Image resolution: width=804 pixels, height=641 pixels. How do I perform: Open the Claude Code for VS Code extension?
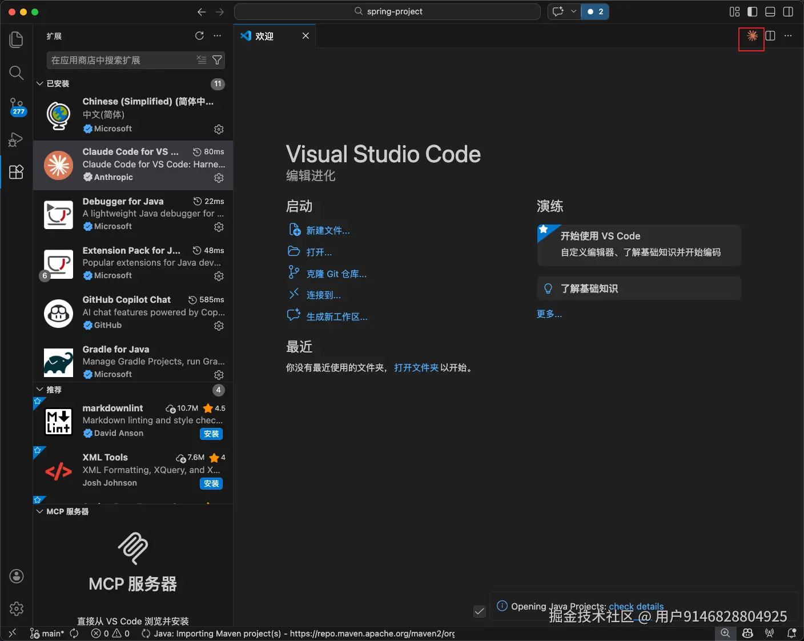[133, 165]
